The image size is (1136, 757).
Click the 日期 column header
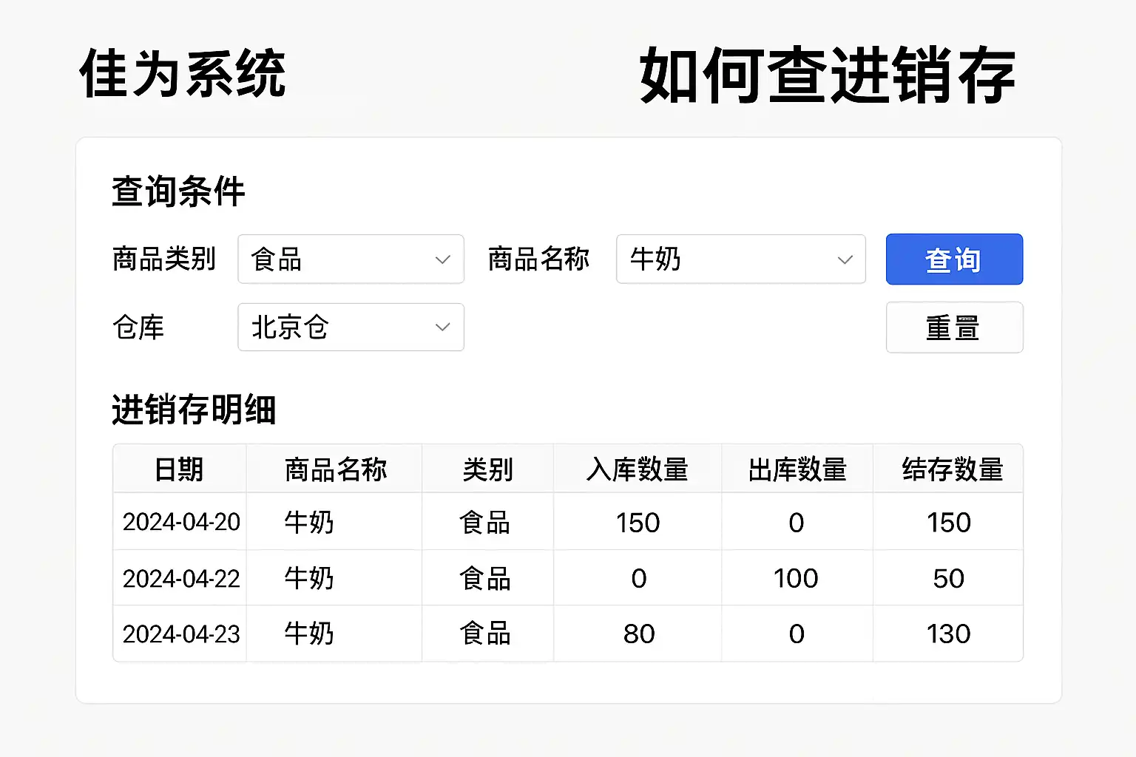179,469
